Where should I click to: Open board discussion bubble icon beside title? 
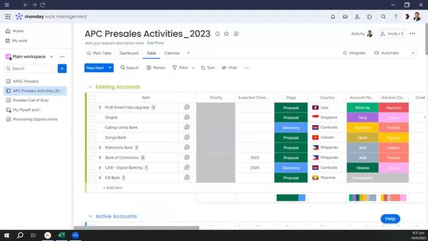pos(236,34)
